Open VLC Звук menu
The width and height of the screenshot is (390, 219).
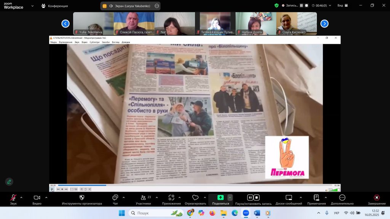tap(77, 42)
